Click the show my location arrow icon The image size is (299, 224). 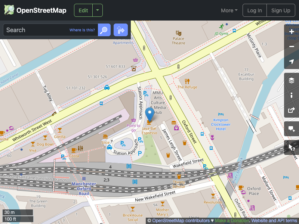pyautogui.click(x=292, y=62)
